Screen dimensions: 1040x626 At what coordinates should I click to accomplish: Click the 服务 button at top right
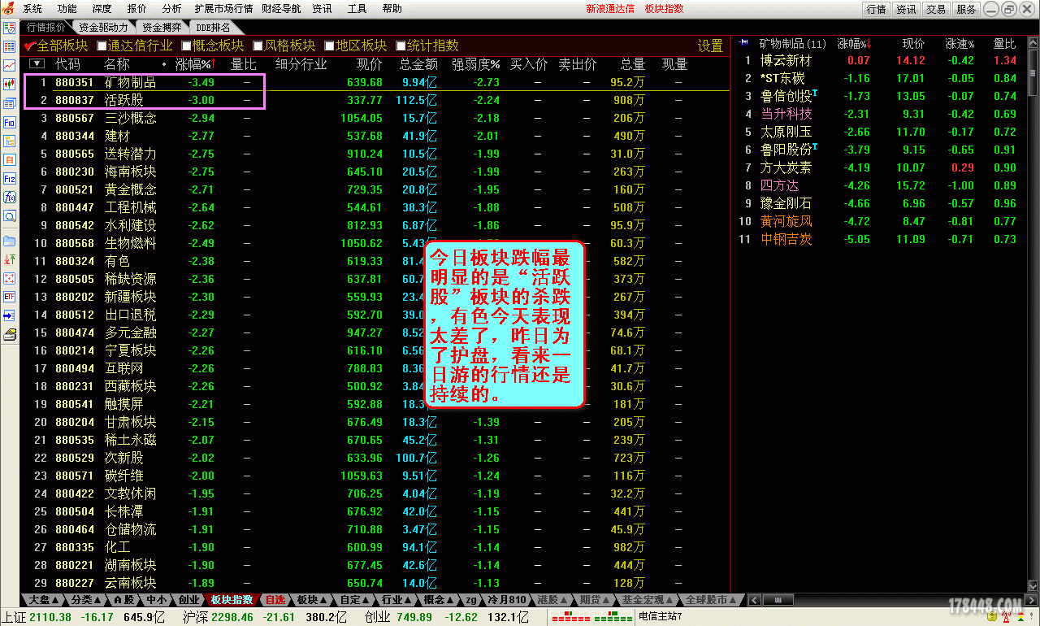click(x=966, y=9)
